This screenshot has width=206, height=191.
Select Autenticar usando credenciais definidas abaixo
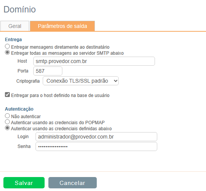click(7, 128)
